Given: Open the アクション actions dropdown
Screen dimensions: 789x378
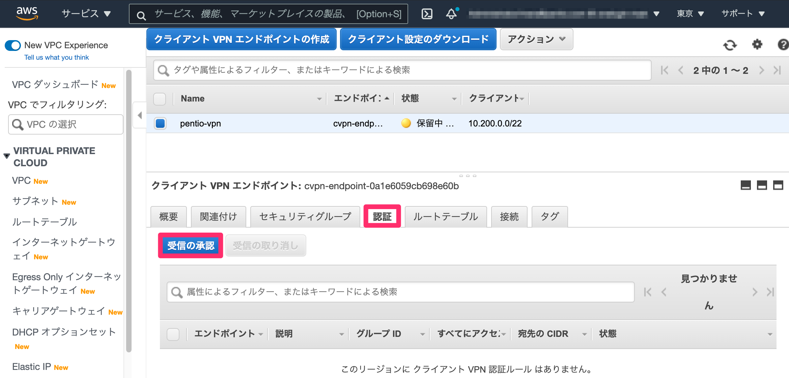Looking at the screenshot, I should 536,39.
